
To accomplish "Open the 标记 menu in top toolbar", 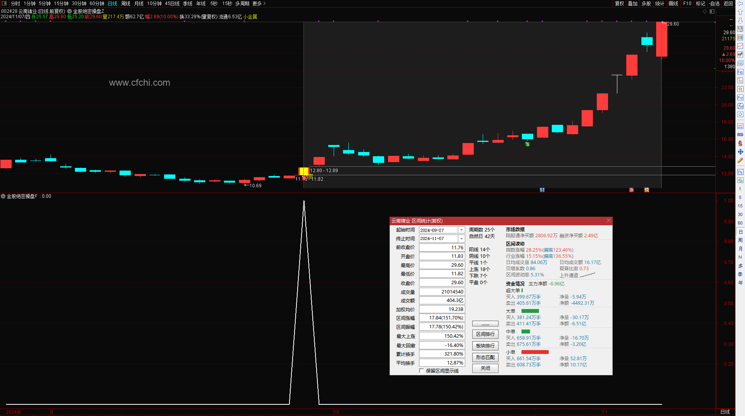I will tap(700, 3).
